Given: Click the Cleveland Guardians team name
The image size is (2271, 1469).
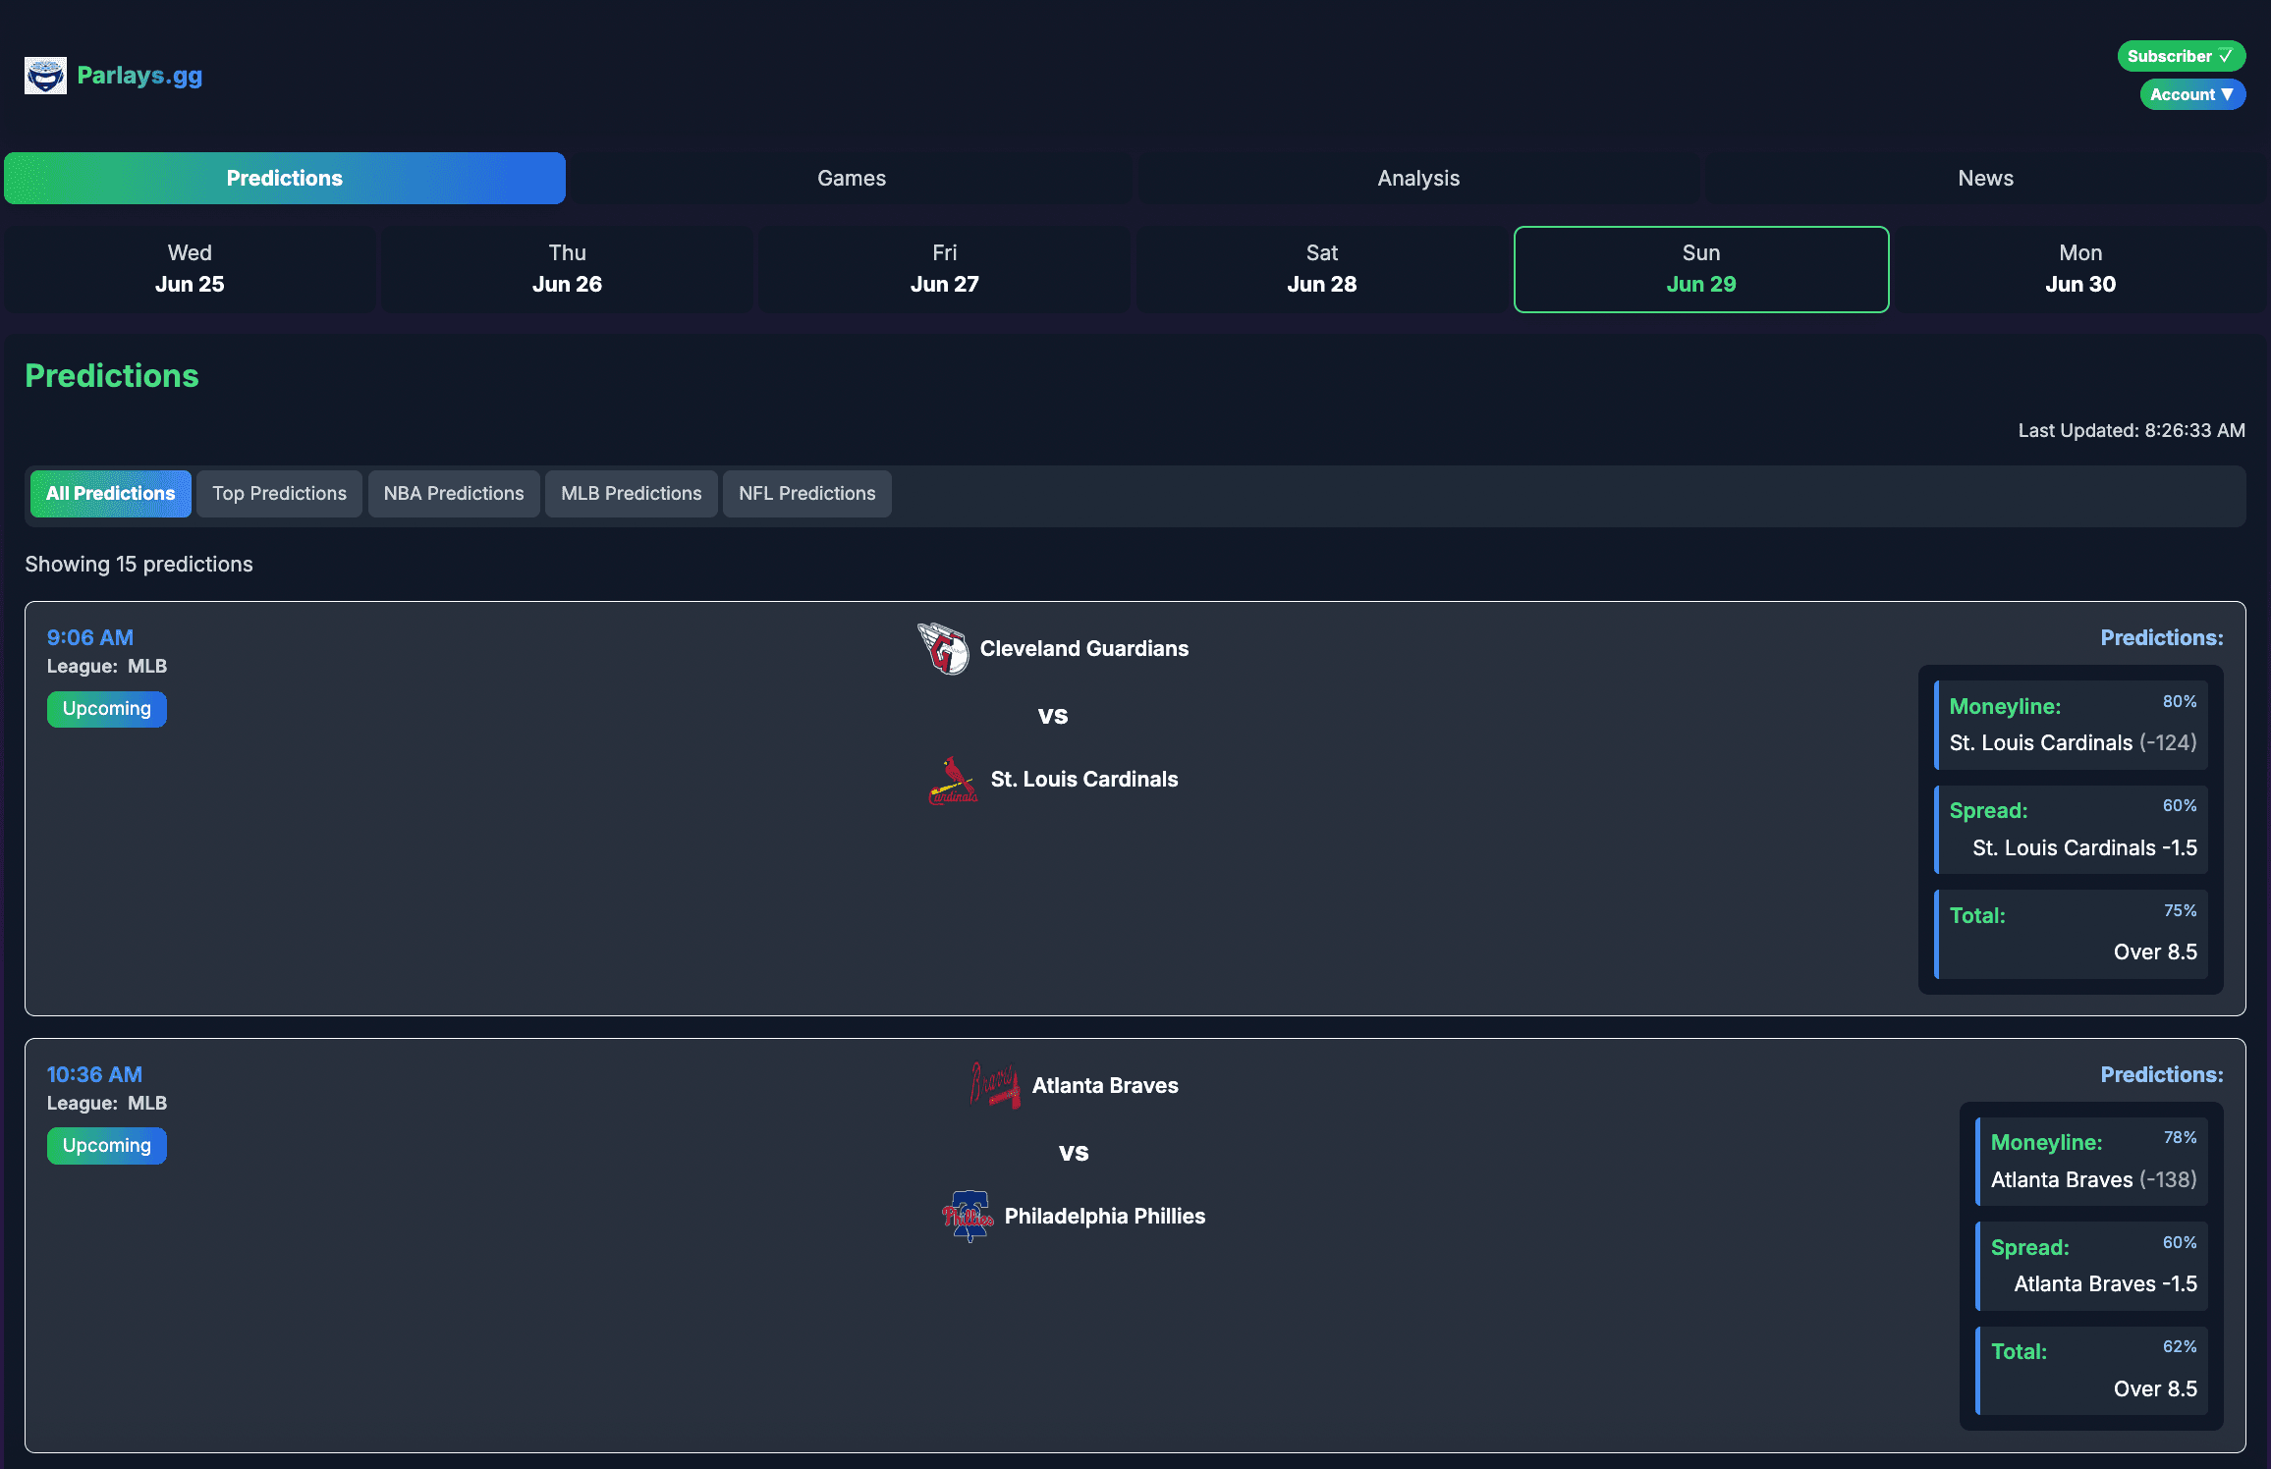Looking at the screenshot, I should (x=1084, y=648).
